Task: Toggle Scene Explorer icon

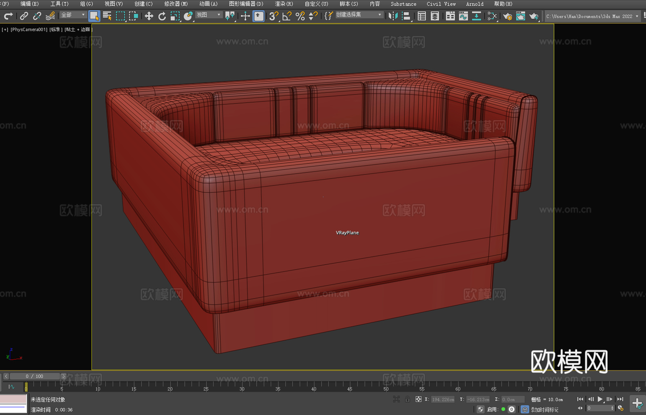Action: tap(422, 16)
